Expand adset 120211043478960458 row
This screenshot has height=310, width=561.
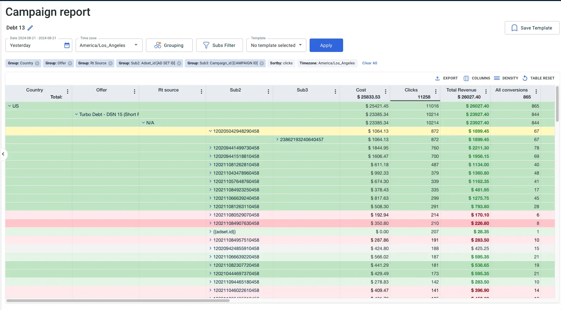point(210,173)
